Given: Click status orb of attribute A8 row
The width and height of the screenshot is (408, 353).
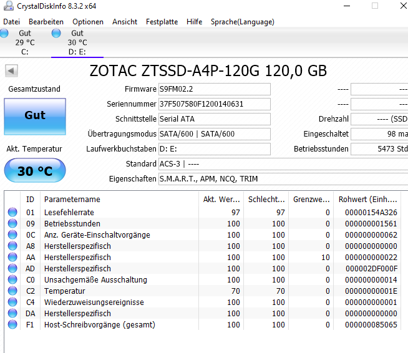Looking at the screenshot, I should tap(12, 246).
